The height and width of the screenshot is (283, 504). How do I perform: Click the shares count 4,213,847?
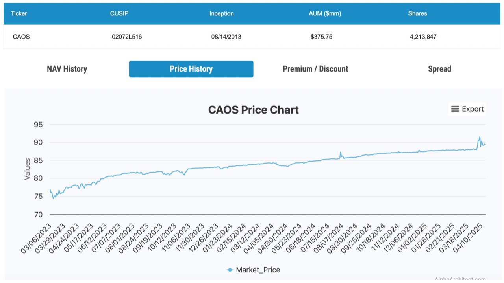423,37
